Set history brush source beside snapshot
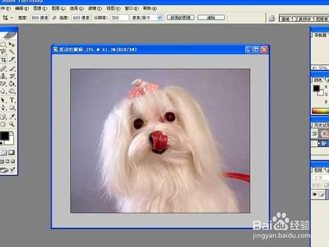Viewport: 329px width, 247px height. [x=315, y=133]
